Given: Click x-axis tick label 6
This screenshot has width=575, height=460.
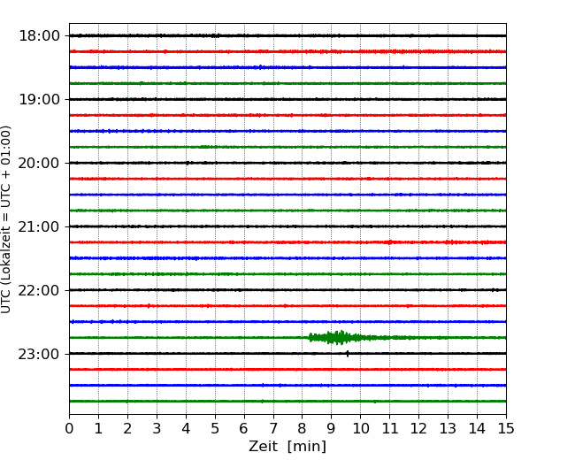Looking at the screenshot, I should [244, 428].
